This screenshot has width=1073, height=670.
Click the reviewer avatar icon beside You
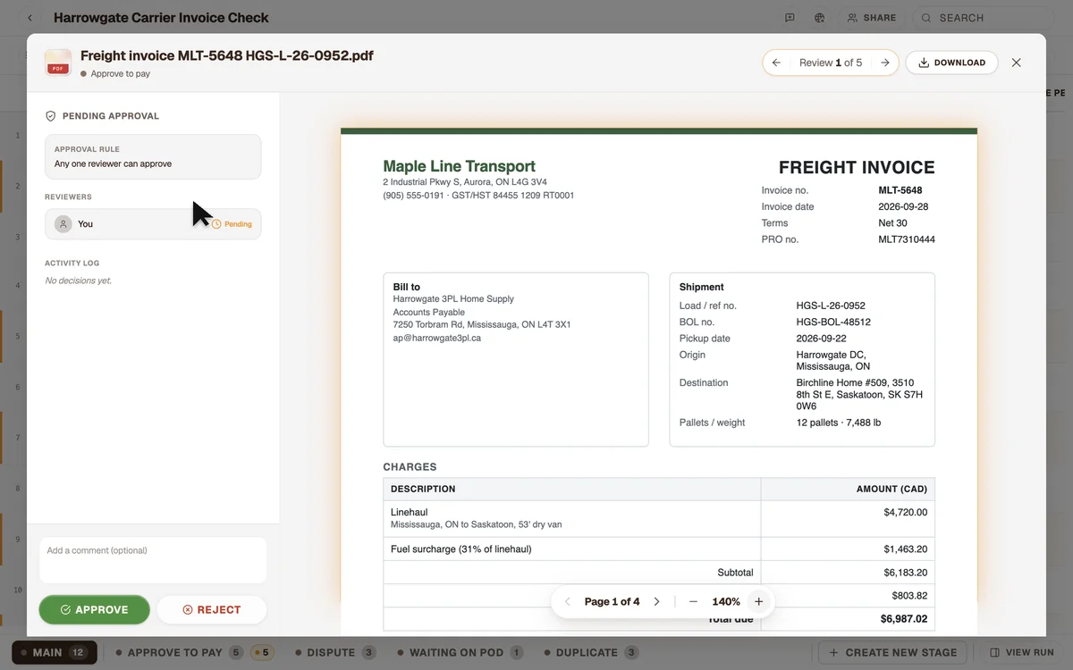point(63,224)
